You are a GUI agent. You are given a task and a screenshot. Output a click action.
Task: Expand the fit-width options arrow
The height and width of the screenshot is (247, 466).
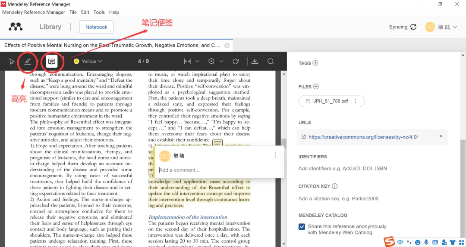197,62
